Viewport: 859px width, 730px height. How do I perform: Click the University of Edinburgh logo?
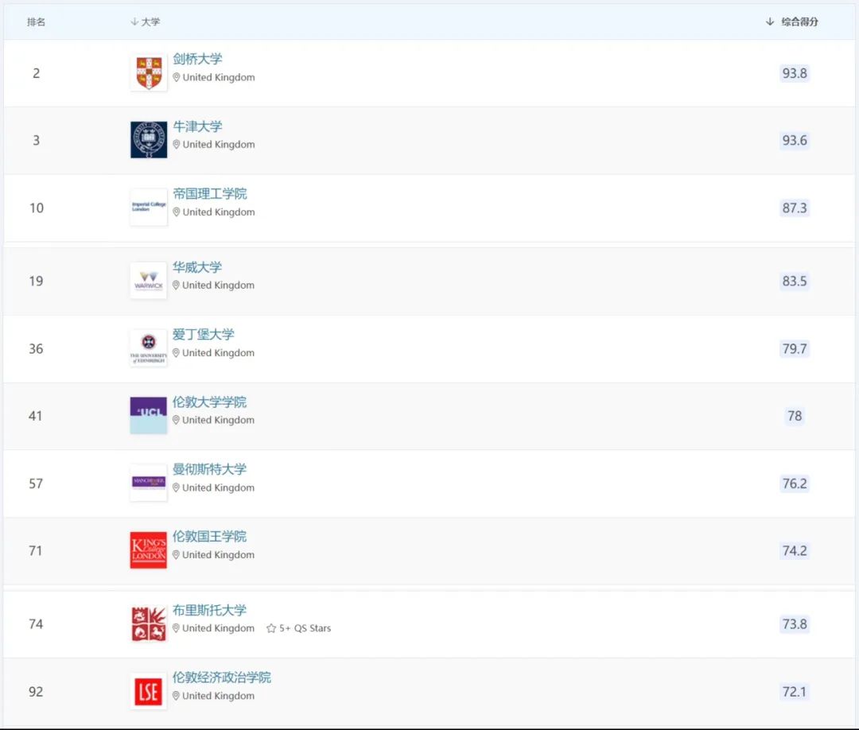(x=149, y=348)
